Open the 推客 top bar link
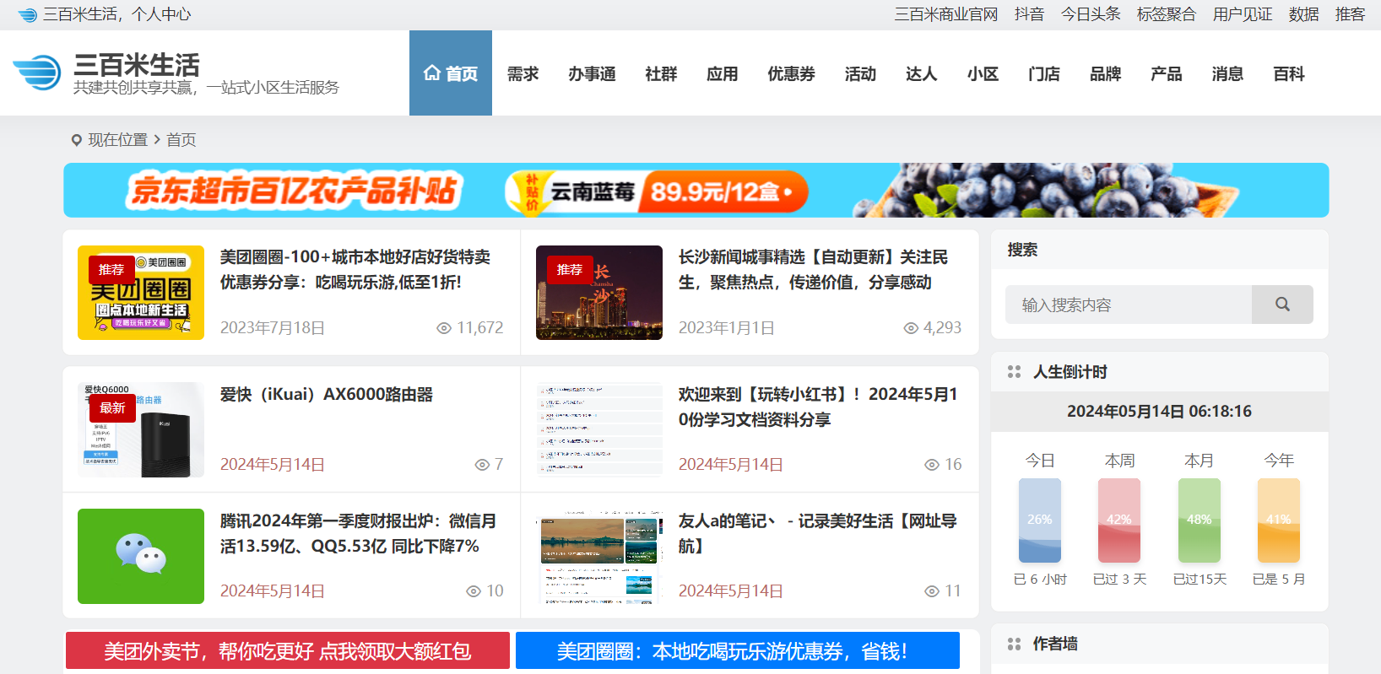This screenshot has height=674, width=1381. (x=1350, y=14)
